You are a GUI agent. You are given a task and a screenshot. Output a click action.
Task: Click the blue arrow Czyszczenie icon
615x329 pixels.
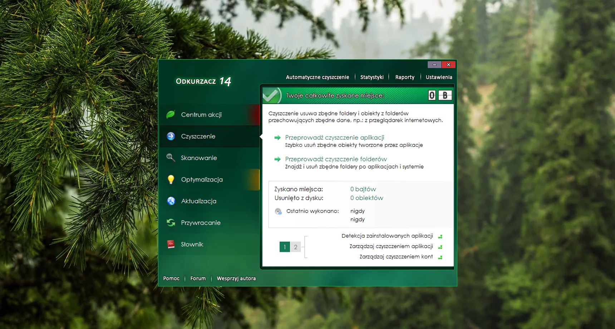[x=171, y=136]
